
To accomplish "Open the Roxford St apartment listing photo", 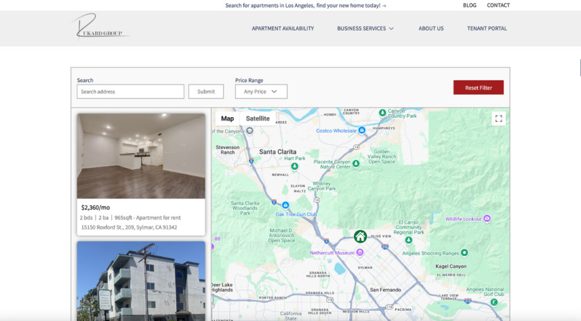I will [141, 156].
